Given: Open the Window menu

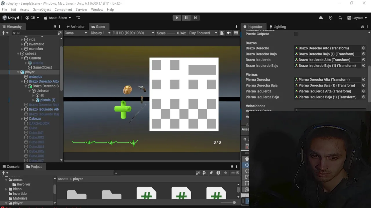Looking at the screenshot, I should (x=97, y=10).
